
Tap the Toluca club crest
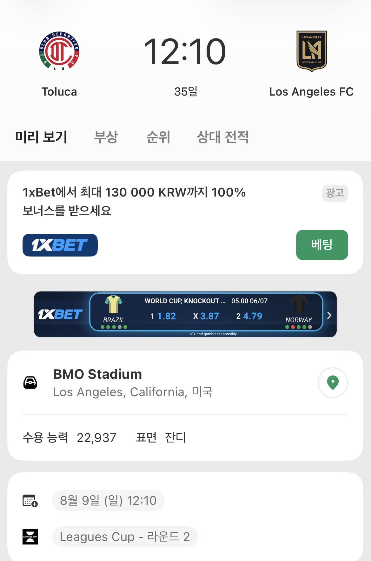tap(59, 51)
